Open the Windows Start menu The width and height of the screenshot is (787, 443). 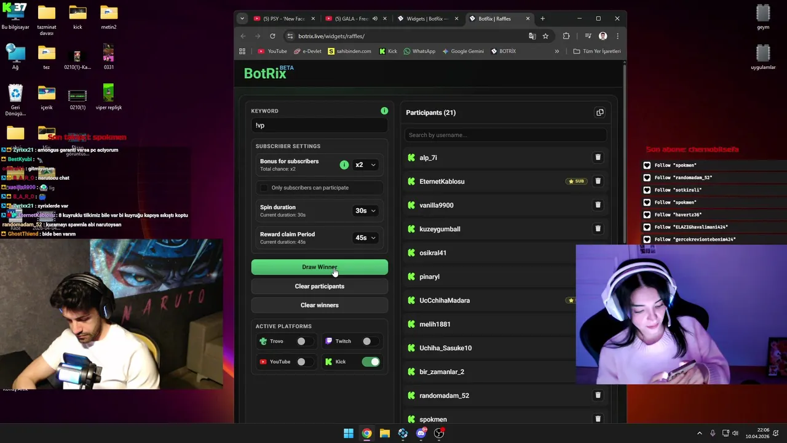(349, 433)
